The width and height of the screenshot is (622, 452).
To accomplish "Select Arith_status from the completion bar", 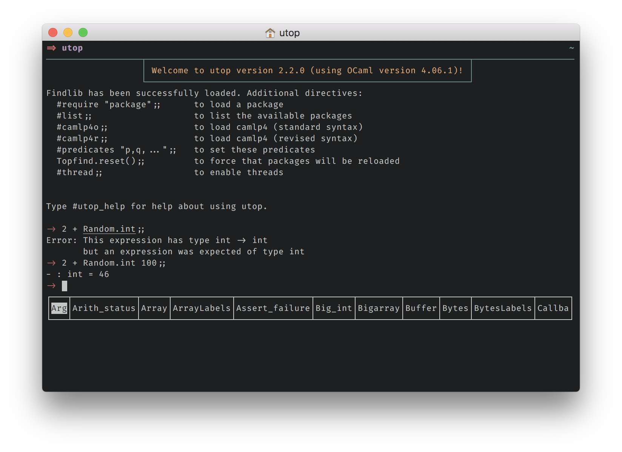I will click(104, 308).
